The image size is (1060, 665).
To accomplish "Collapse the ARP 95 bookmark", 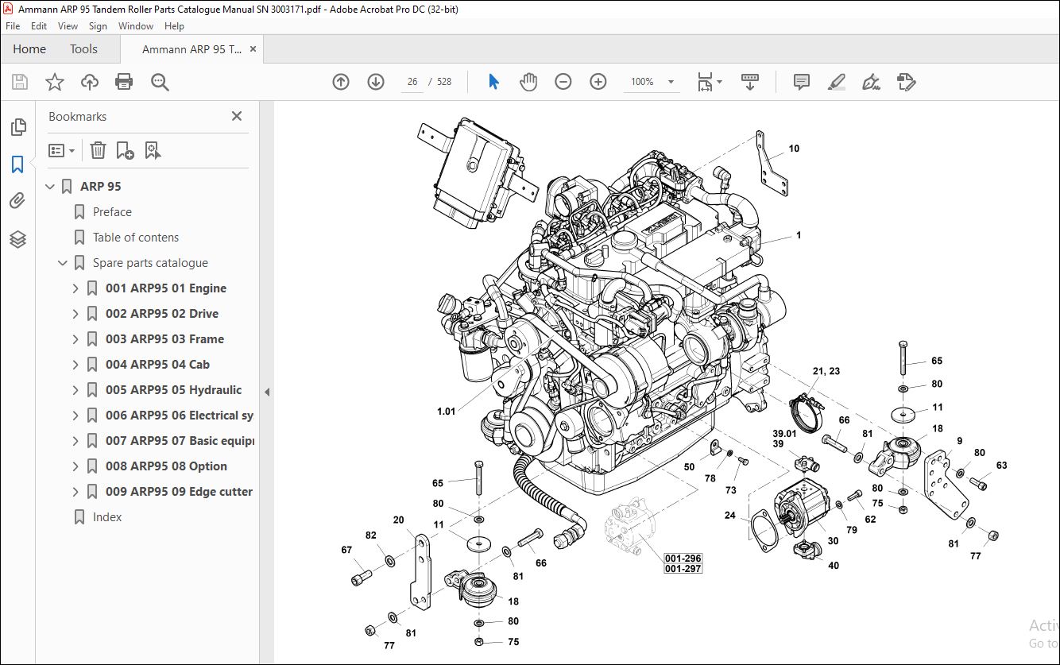I will [x=51, y=187].
